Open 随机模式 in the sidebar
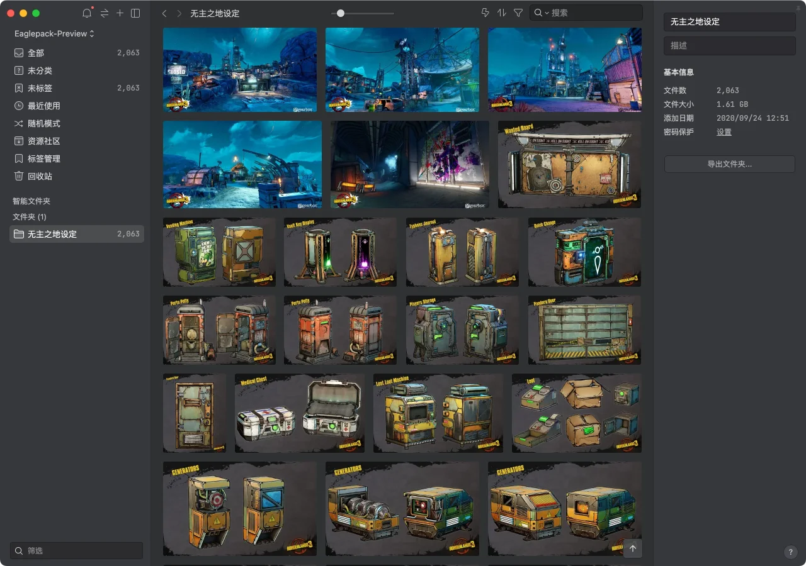Screen dimensions: 806x566 [x=77, y=123]
